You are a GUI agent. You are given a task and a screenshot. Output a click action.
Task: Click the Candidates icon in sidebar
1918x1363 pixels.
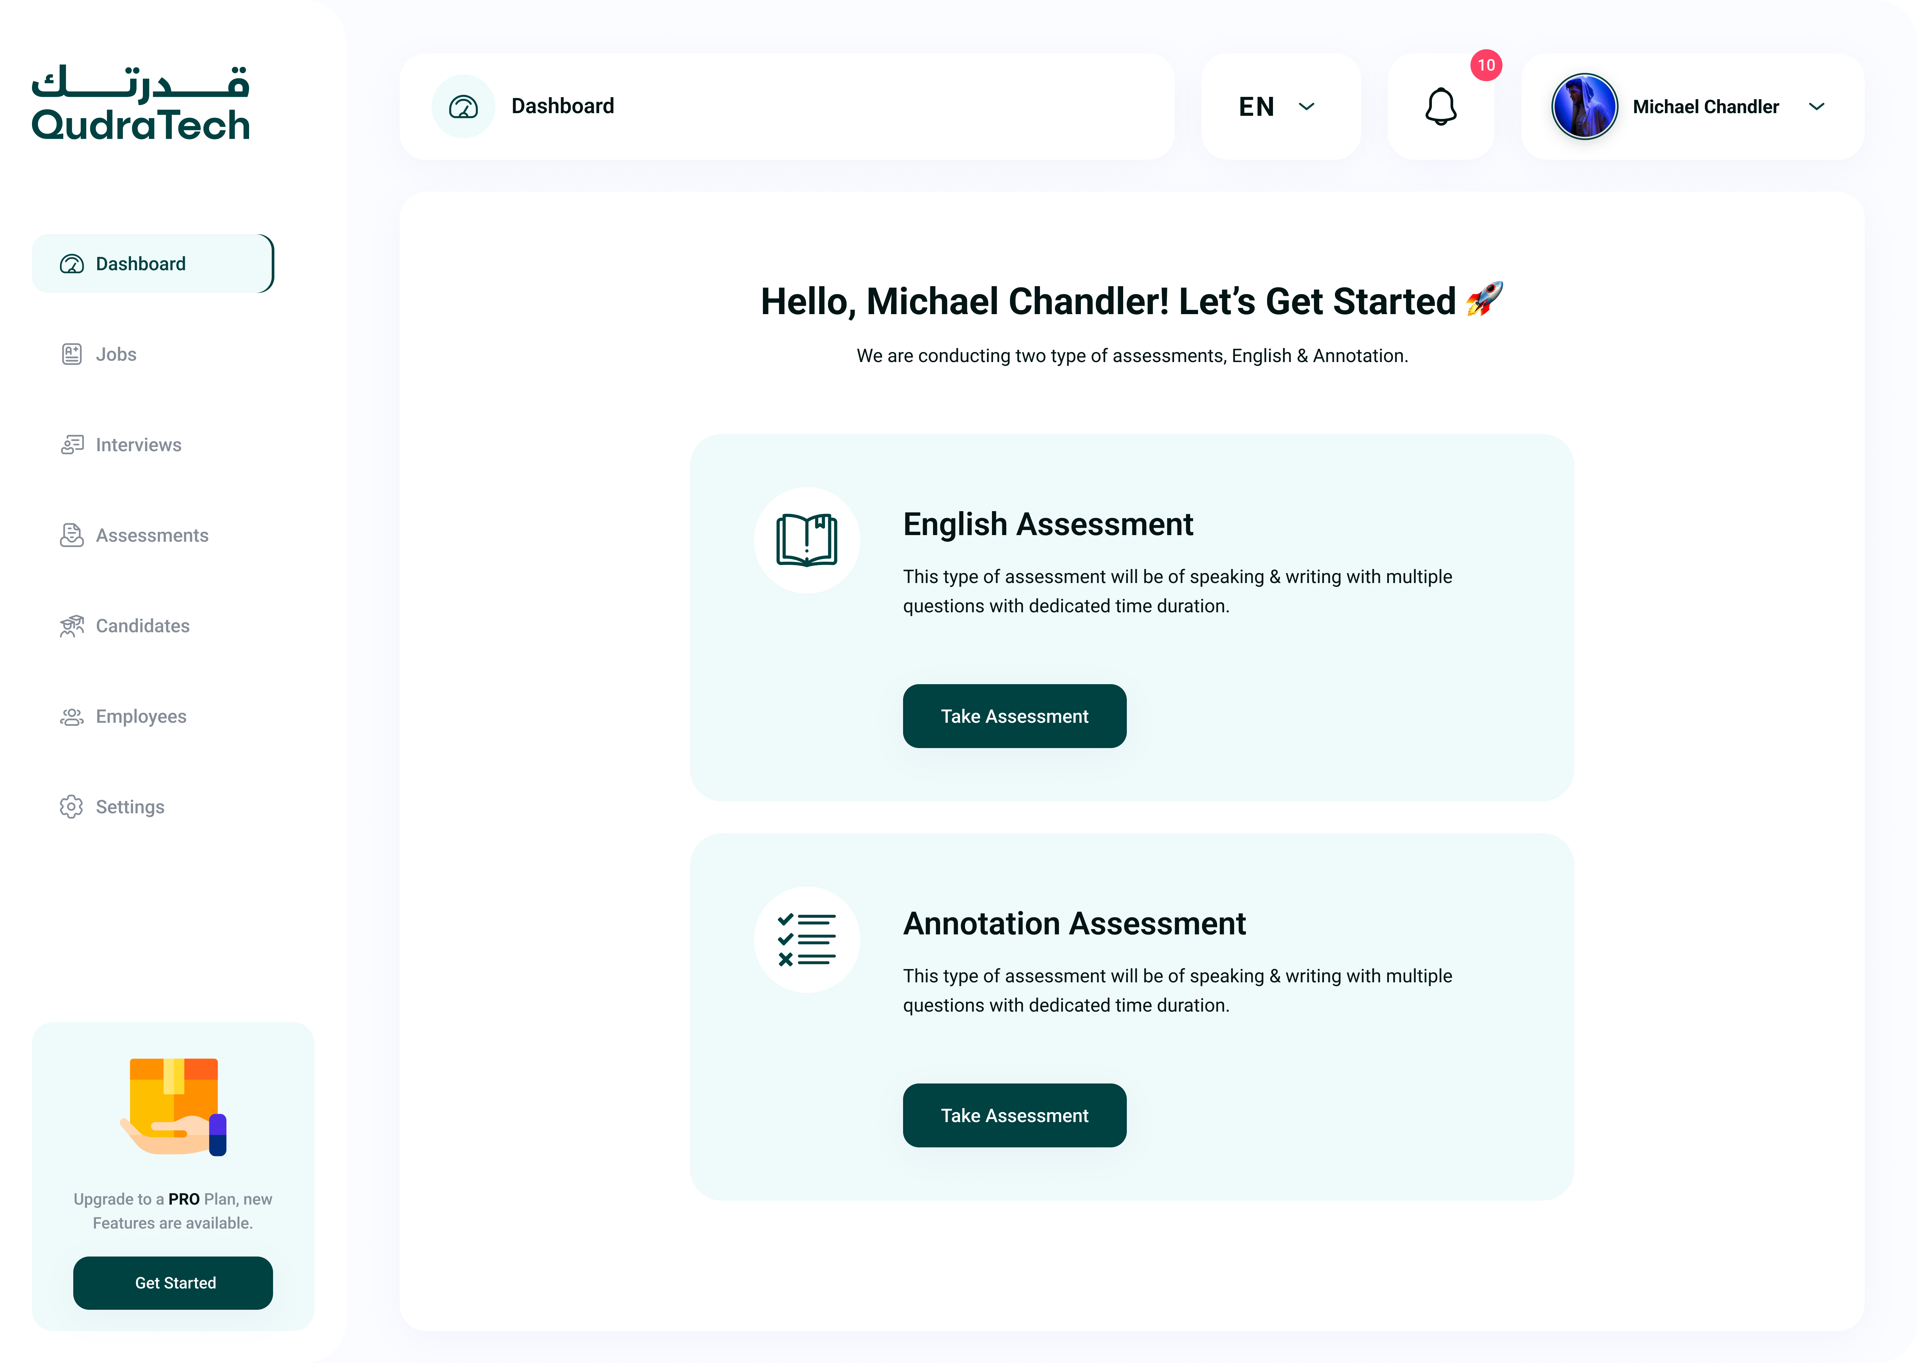[71, 626]
